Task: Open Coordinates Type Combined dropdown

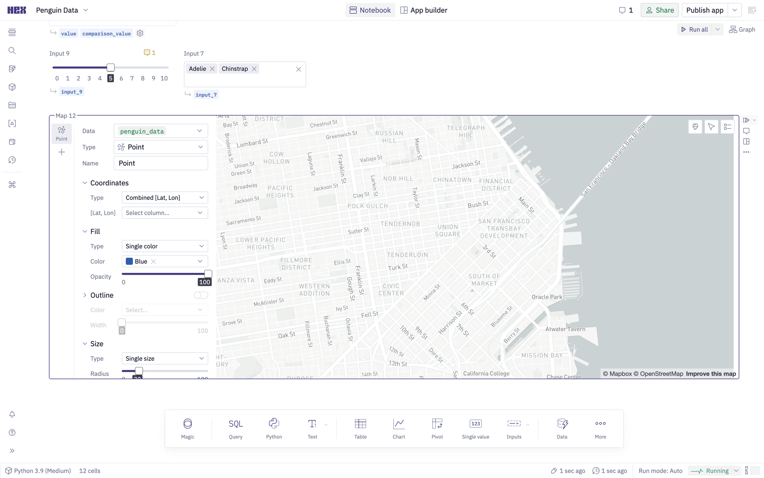Action: pos(165,198)
